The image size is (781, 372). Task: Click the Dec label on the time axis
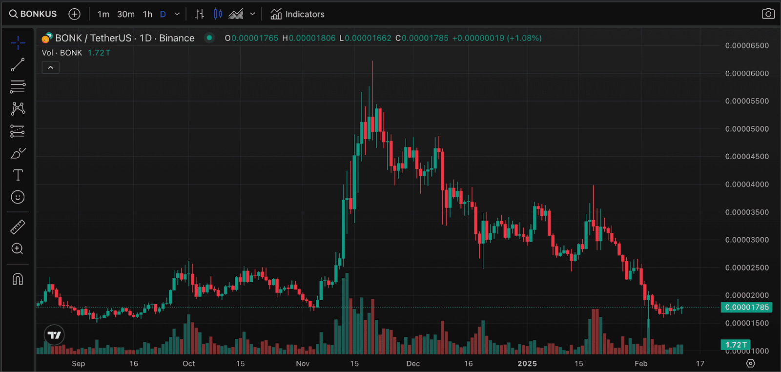[413, 364]
